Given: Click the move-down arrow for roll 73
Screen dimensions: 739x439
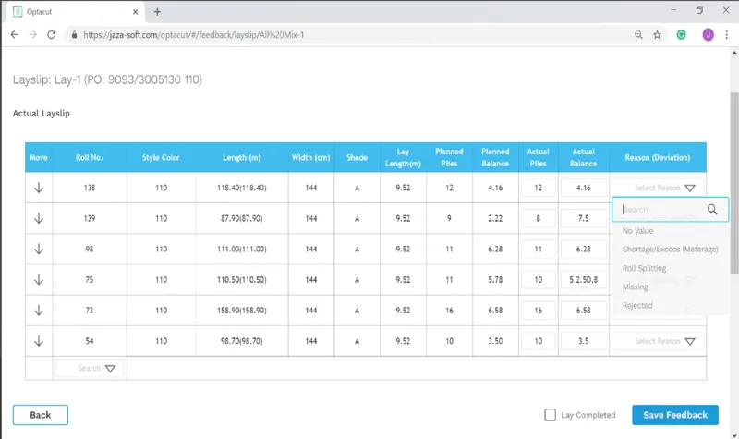Looking at the screenshot, I should pos(39,311).
